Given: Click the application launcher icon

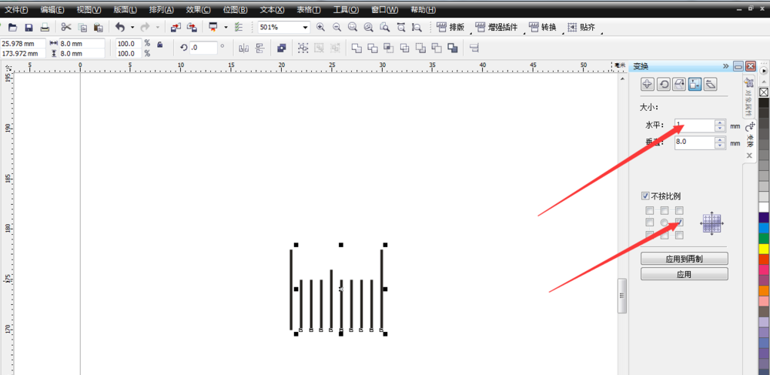Looking at the screenshot, I should [x=213, y=28].
